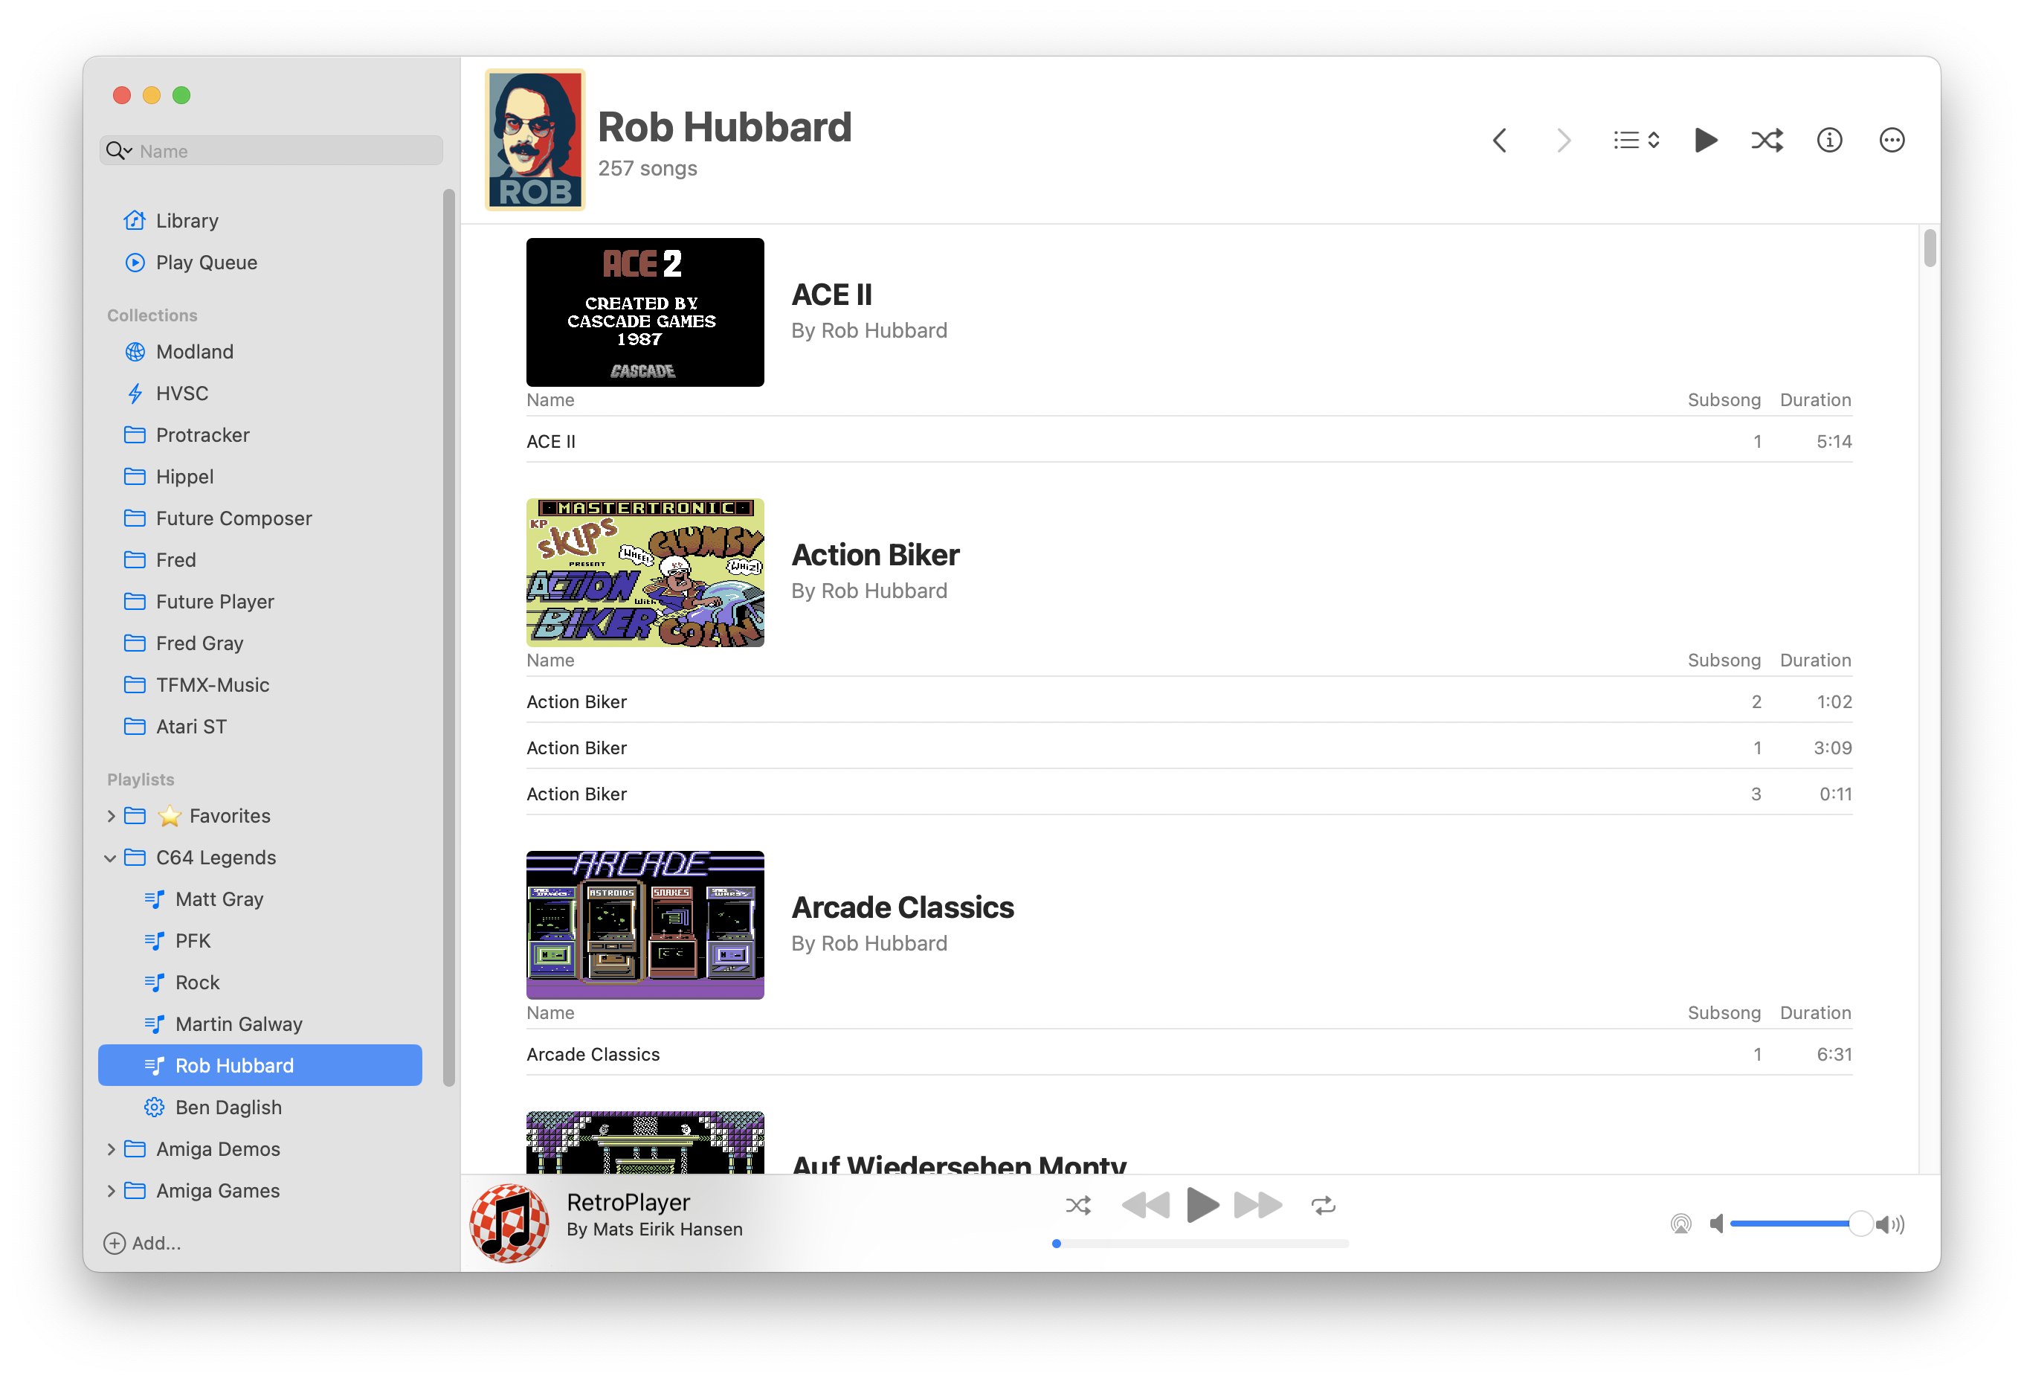Image resolution: width=2024 pixels, height=1382 pixels.
Task: Open the HVSC collection
Action: click(183, 393)
